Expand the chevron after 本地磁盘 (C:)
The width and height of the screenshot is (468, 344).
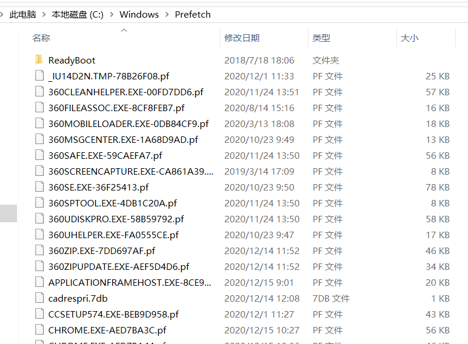[x=112, y=14]
